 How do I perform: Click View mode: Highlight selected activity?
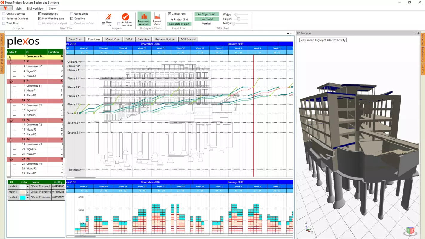click(323, 40)
